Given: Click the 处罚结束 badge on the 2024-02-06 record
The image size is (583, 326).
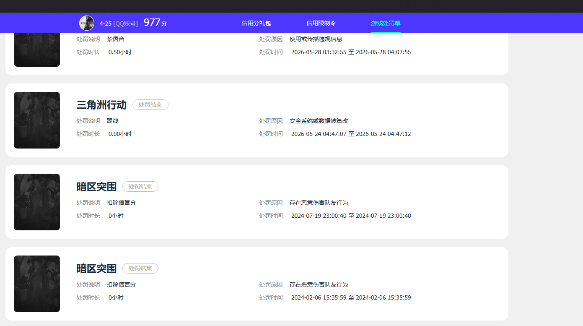Looking at the screenshot, I should 140,268.
